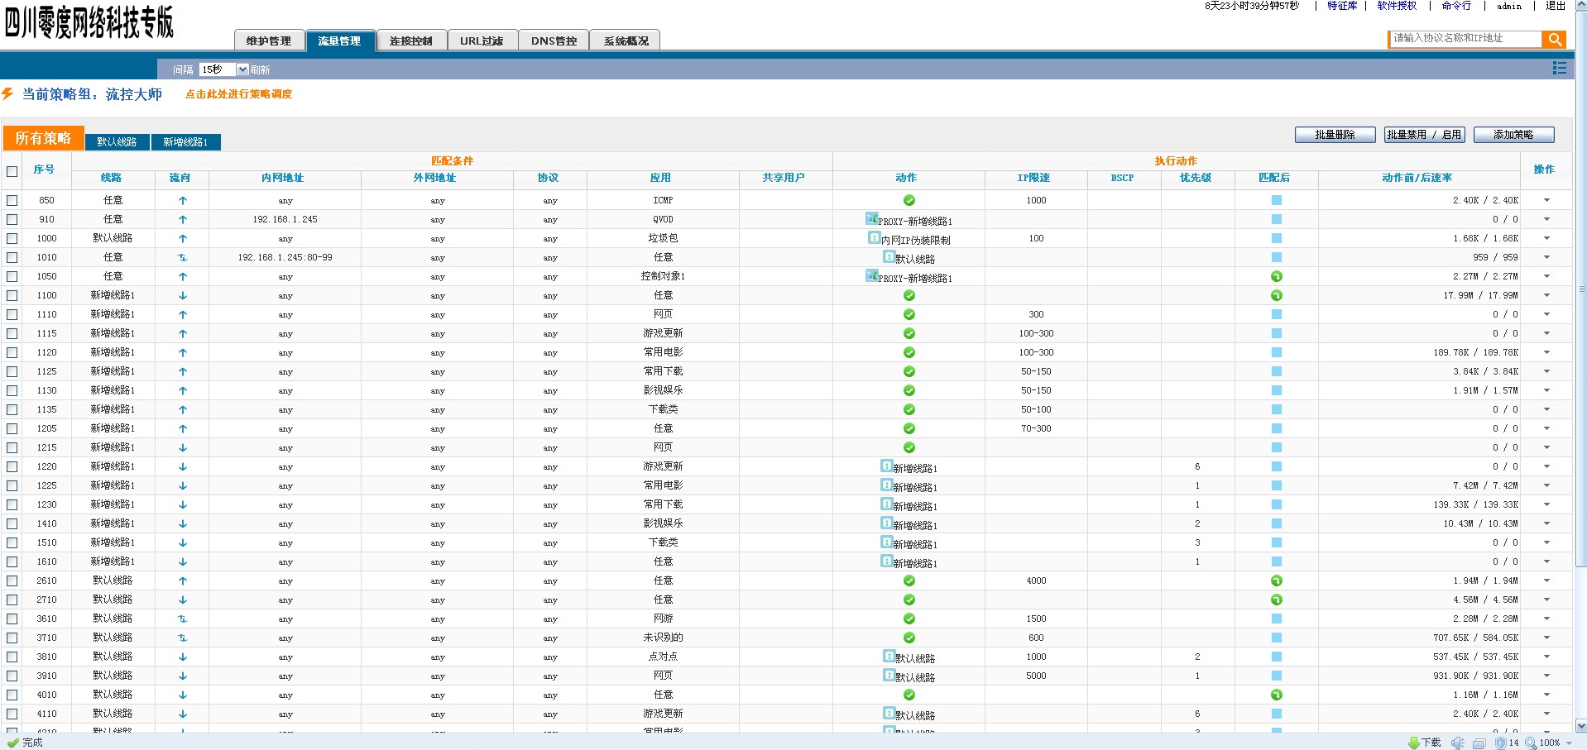Click the speaker icon in status bar
Viewport: 1587px width, 750px height.
1457,743
